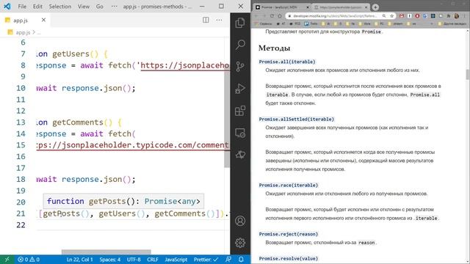Open the Accounts menu in activity bar
The height and width of the screenshot is (264, 470).
click(x=240, y=221)
